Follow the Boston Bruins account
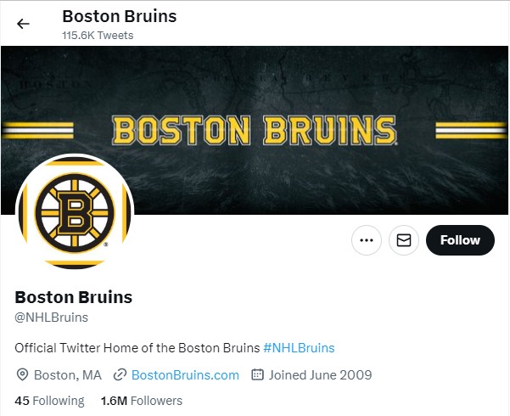Screen dimensions: 510x416 (460, 240)
